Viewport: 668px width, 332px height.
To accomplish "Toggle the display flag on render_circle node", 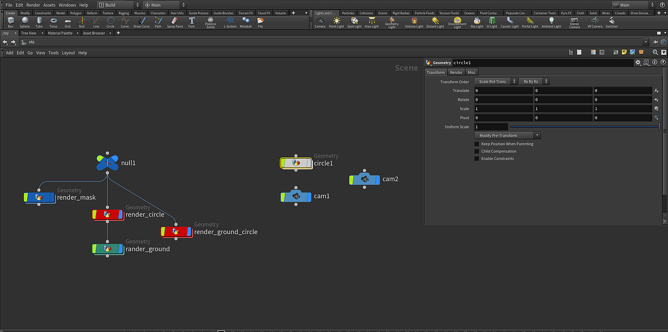I will tap(121, 215).
